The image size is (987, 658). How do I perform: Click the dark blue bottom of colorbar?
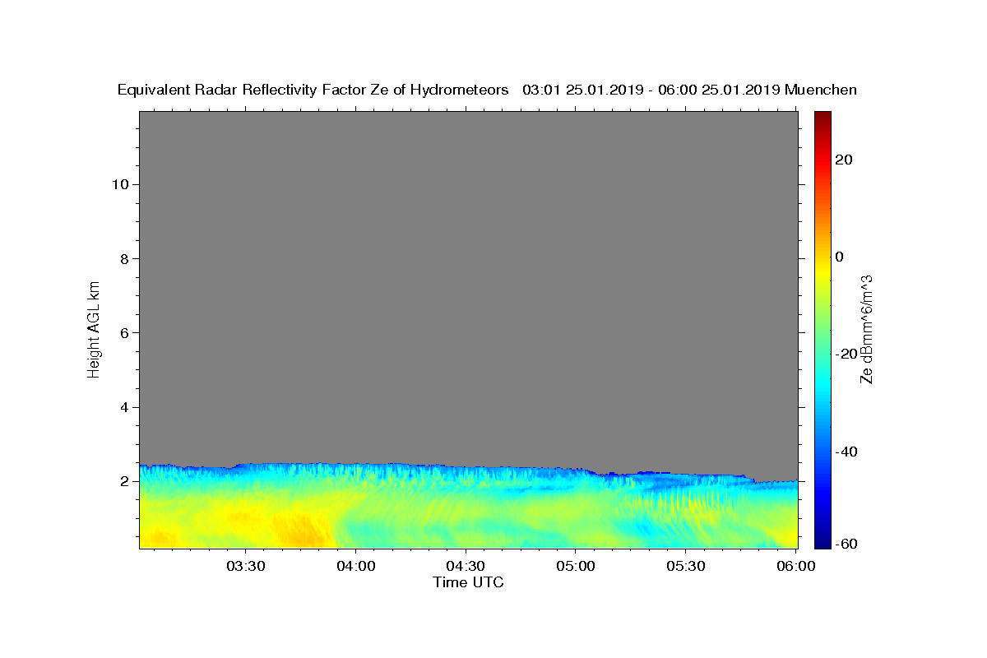pyautogui.click(x=823, y=539)
